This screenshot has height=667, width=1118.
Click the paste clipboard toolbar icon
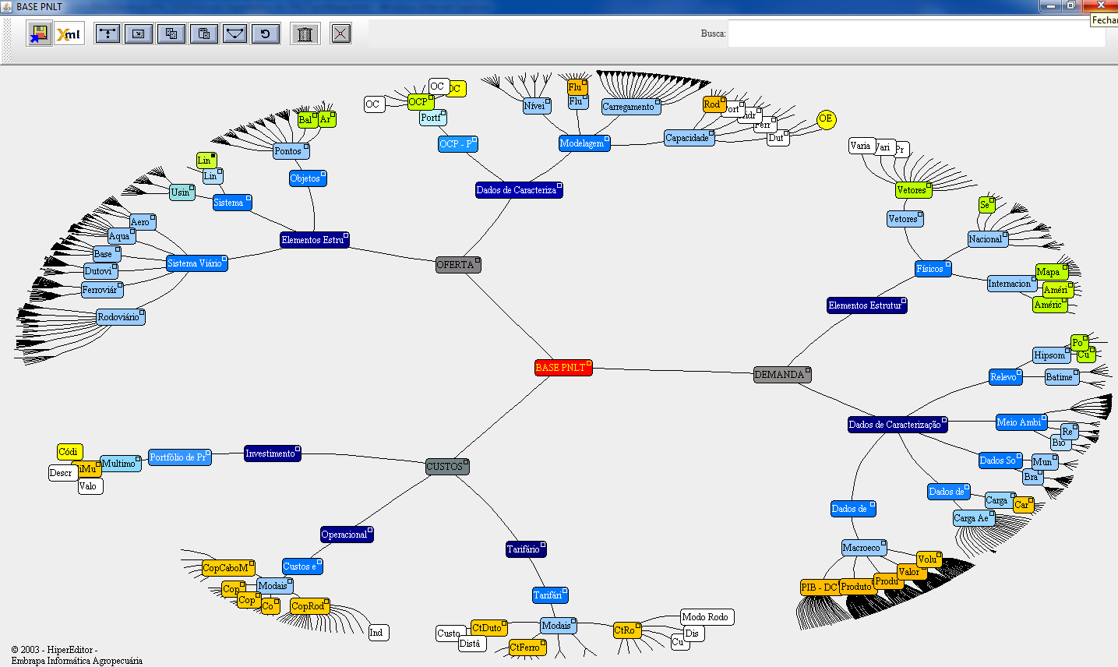coord(203,34)
